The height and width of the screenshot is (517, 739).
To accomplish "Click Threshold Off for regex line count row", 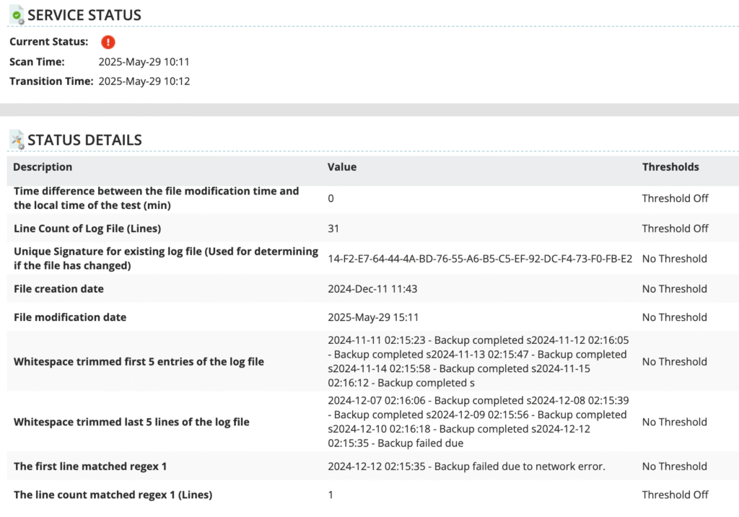I will click(x=675, y=495).
